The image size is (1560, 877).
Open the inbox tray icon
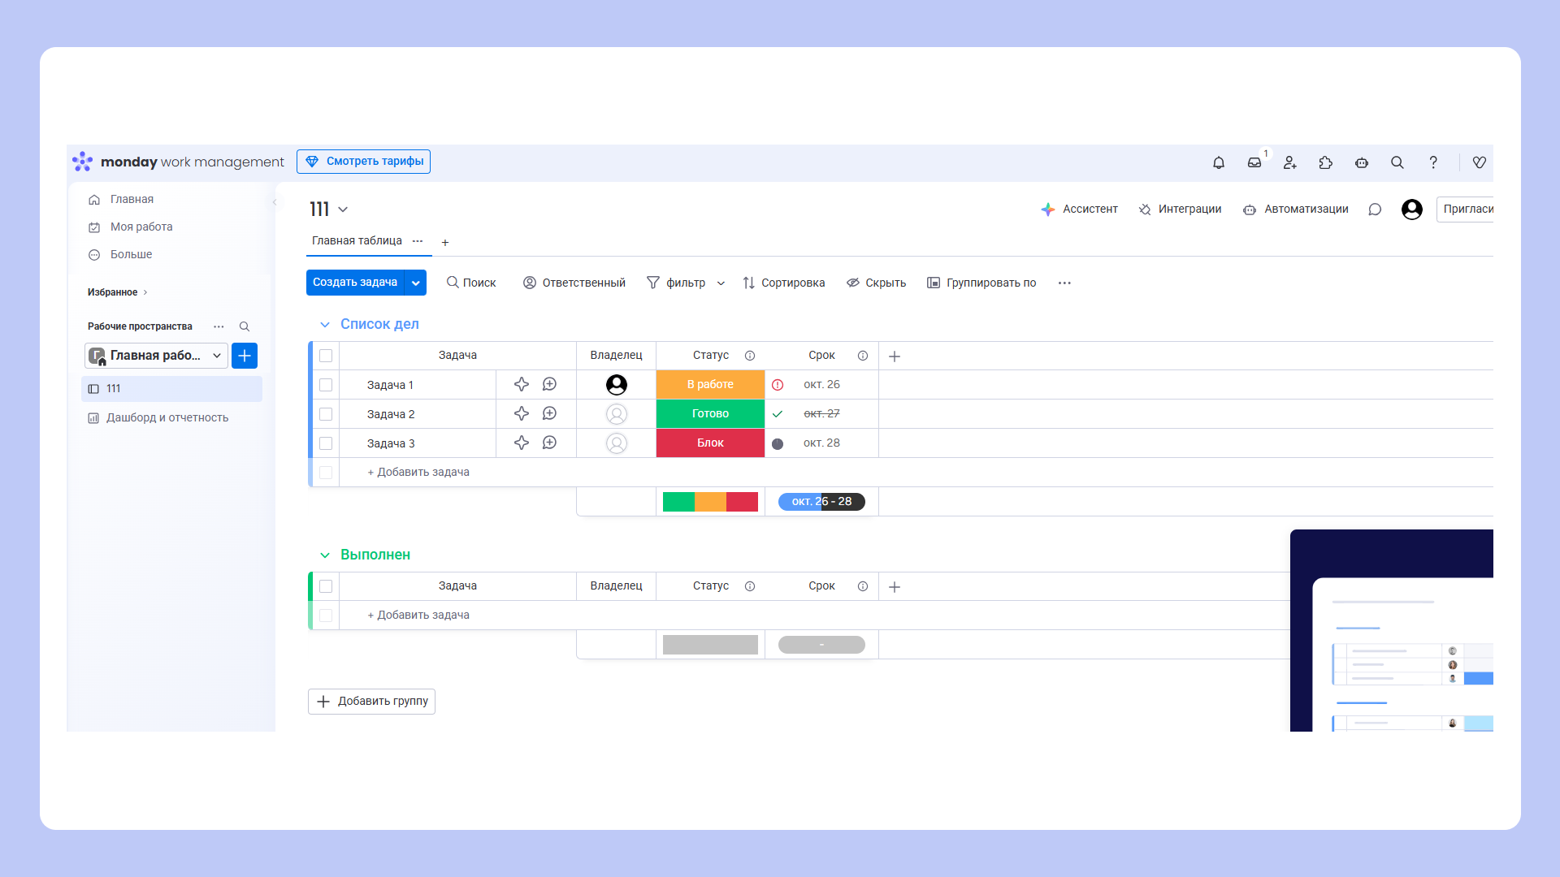pos(1254,162)
